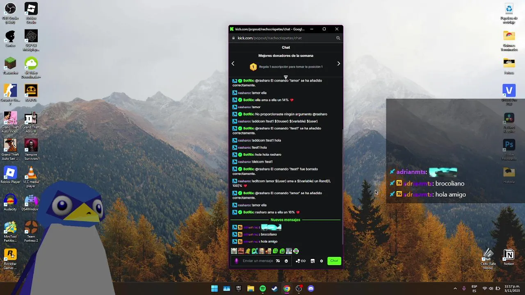Open Celtx (Safe Mode) desktop shortcut

tap(488, 259)
